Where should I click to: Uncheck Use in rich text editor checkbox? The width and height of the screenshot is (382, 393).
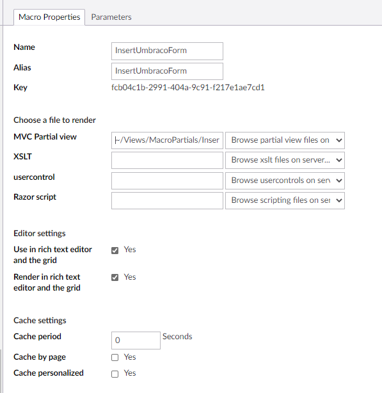click(x=115, y=250)
